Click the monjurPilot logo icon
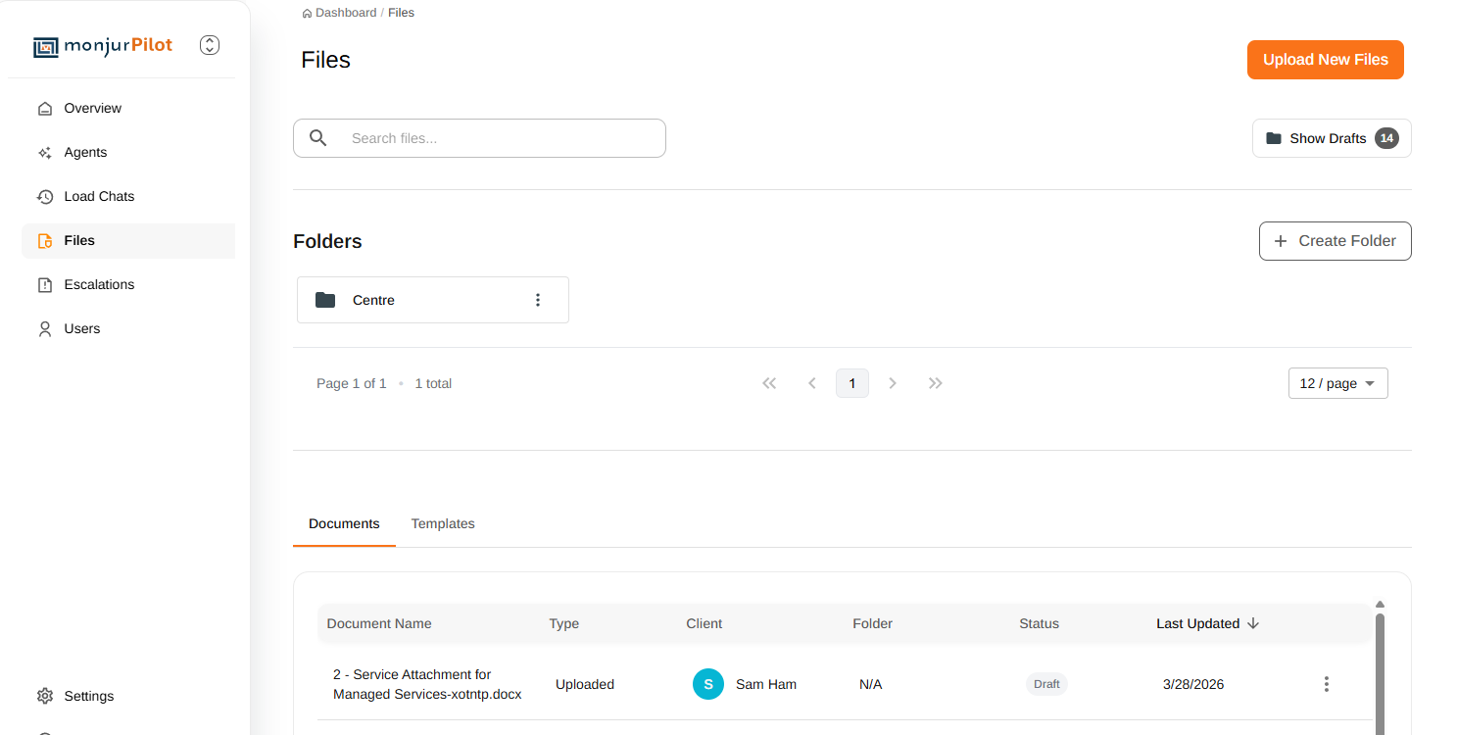This screenshot has height=735, width=1457. [46, 46]
